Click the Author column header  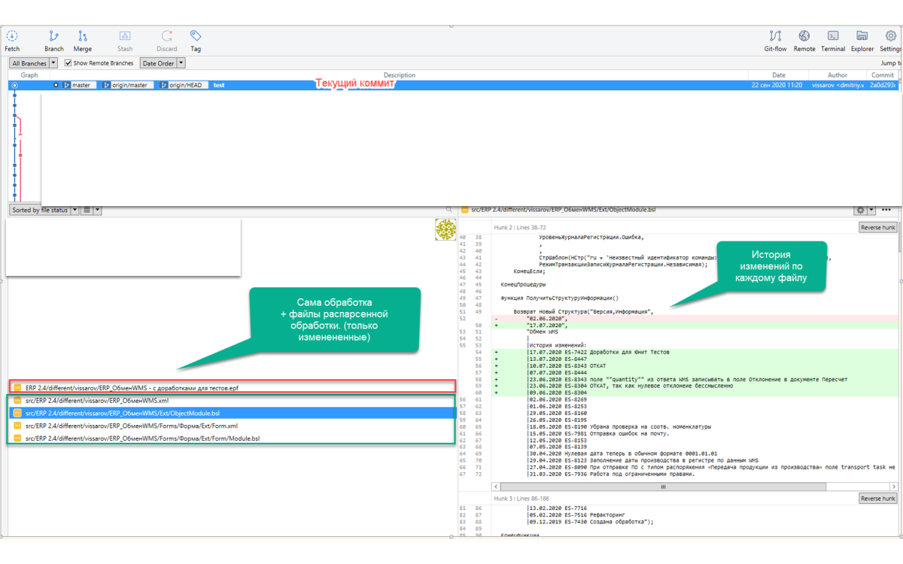tap(837, 75)
